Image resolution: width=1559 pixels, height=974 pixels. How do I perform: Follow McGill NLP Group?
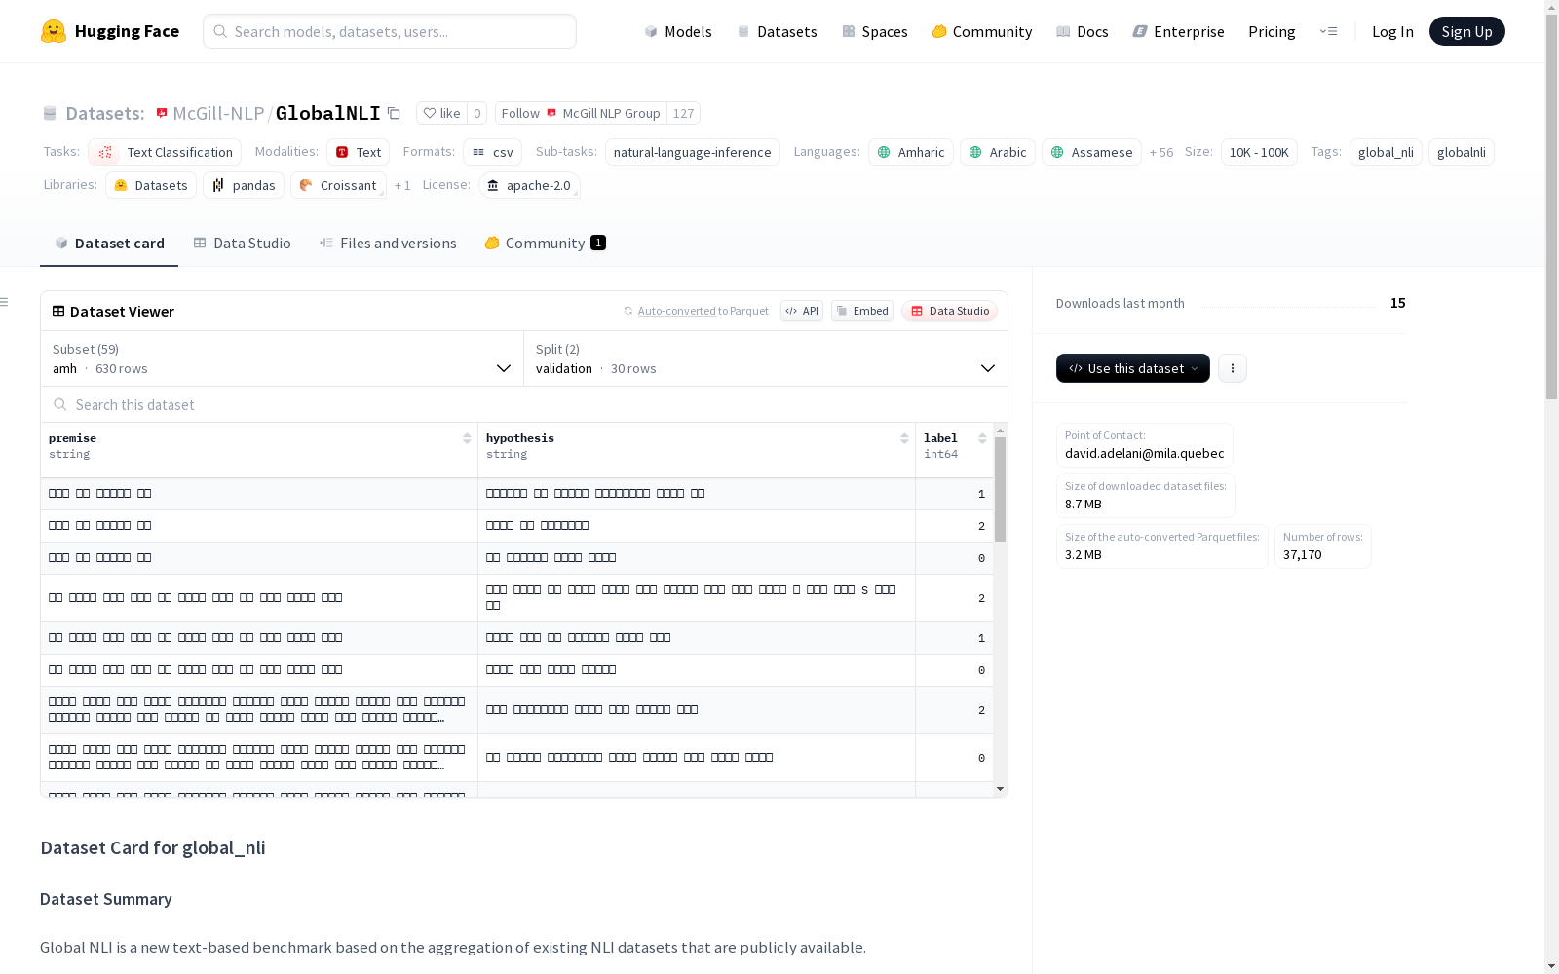(581, 113)
